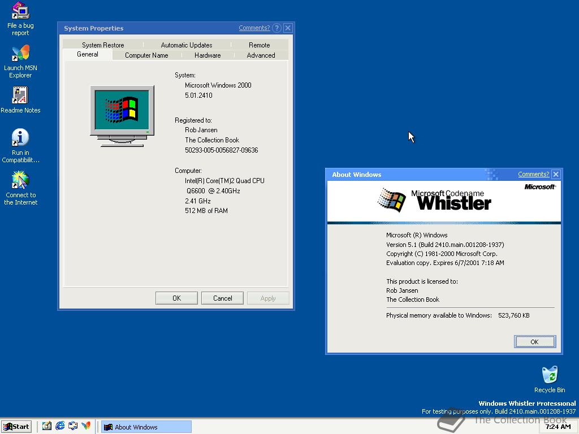This screenshot has height=434, width=579.
Task: Open the File a bug report desktop icon
Action: (20, 19)
